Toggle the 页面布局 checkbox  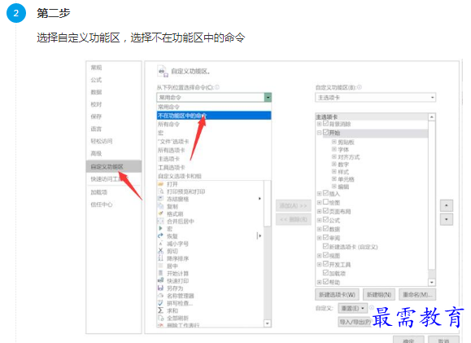[x=326, y=211]
